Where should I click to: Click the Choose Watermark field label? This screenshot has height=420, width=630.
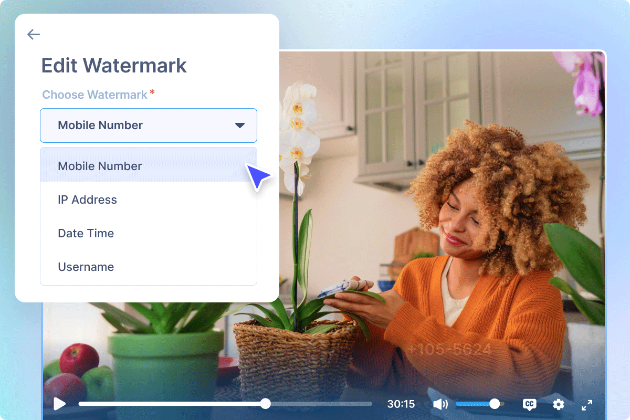tap(95, 94)
